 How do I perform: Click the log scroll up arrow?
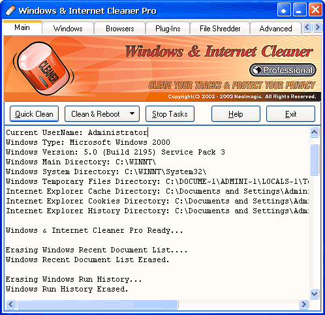tap(315, 132)
